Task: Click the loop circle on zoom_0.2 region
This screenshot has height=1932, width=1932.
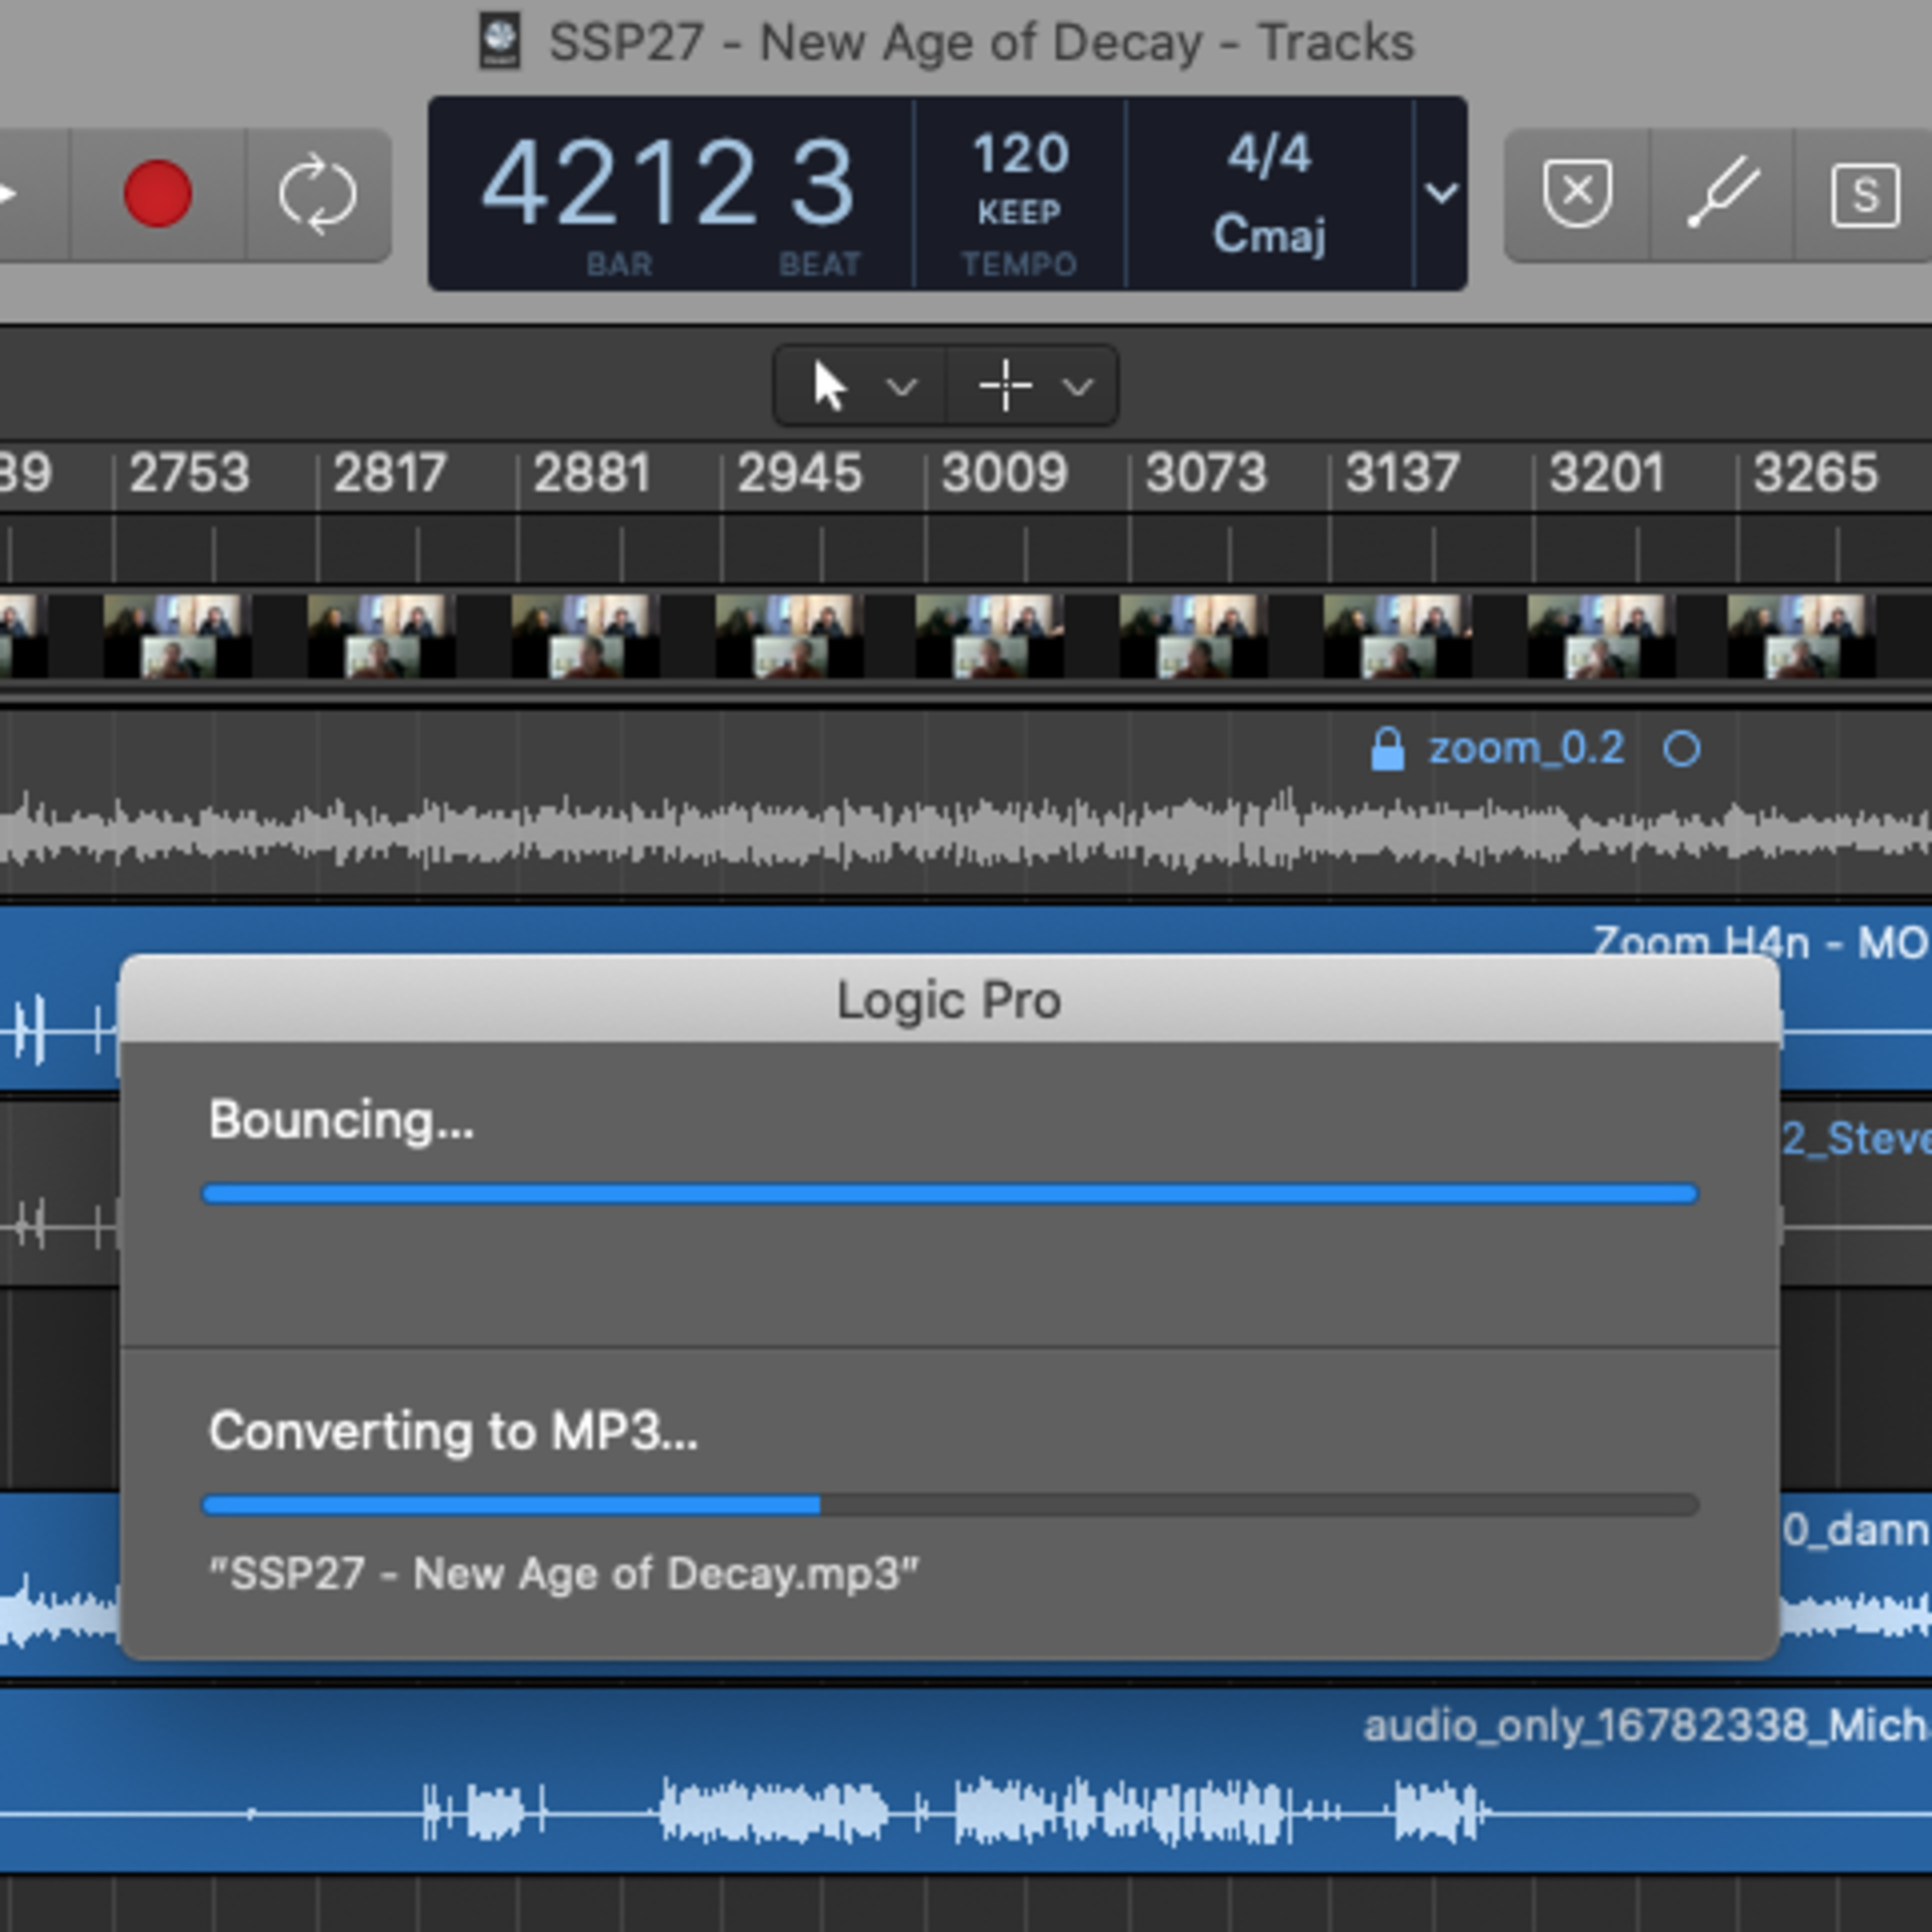Action: (x=1681, y=749)
